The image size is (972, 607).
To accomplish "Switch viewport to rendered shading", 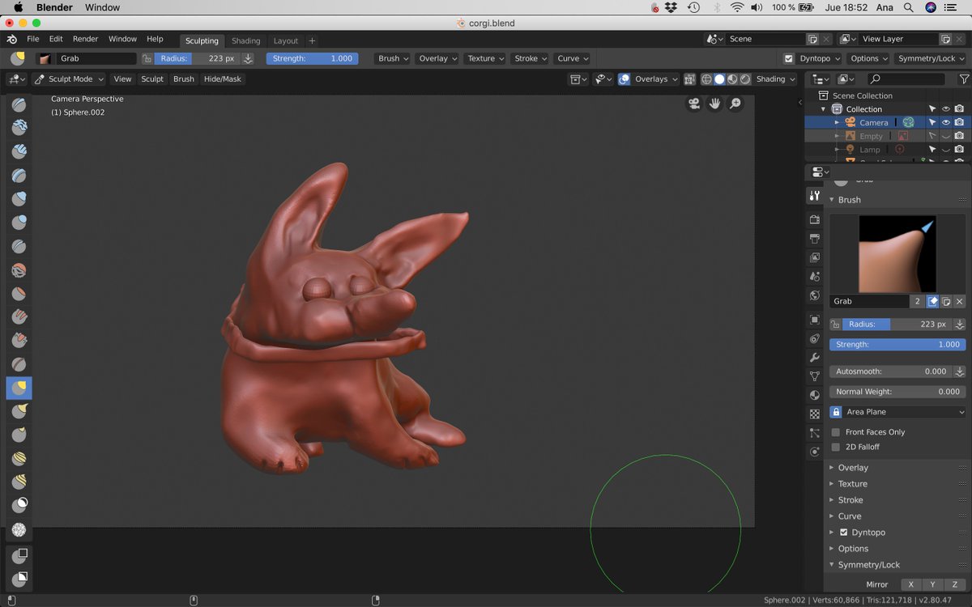I will 744,79.
